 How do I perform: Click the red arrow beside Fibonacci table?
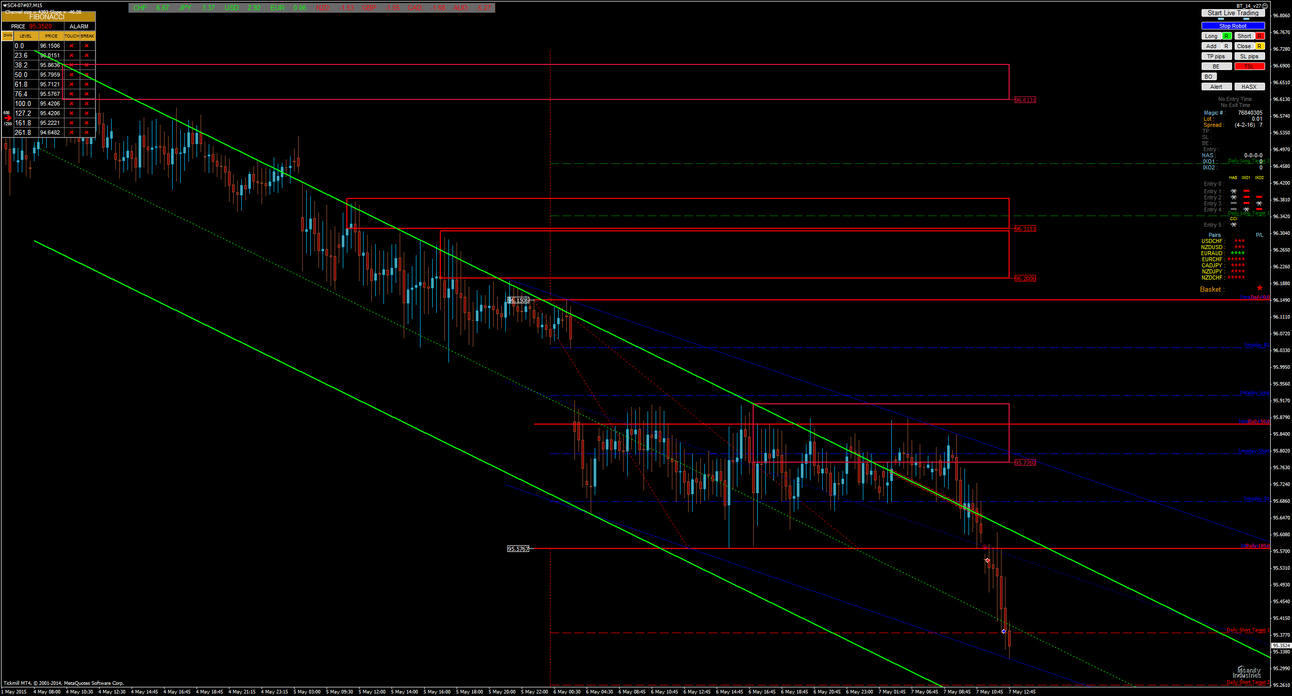[8, 118]
